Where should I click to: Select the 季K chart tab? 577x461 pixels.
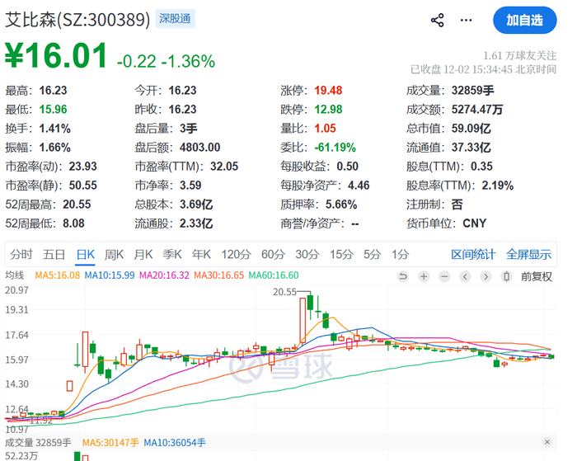(x=172, y=255)
